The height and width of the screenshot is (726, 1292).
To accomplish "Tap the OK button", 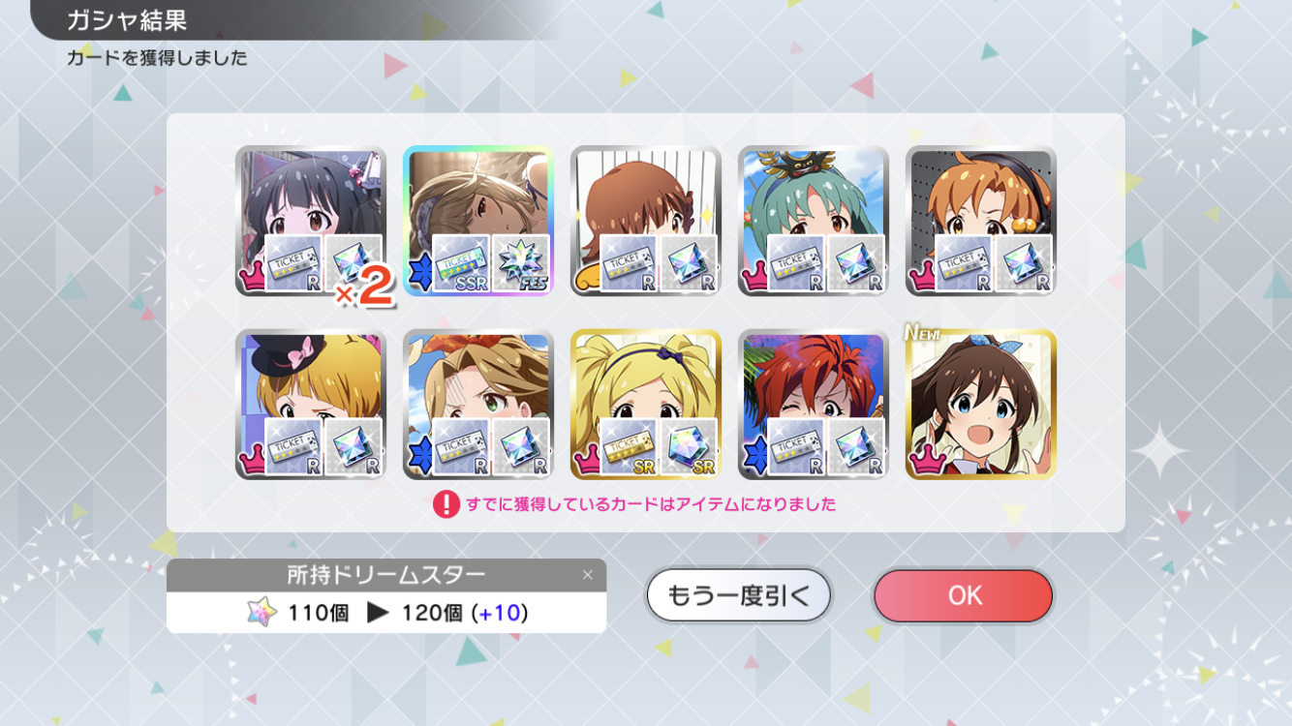I will (x=963, y=595).
